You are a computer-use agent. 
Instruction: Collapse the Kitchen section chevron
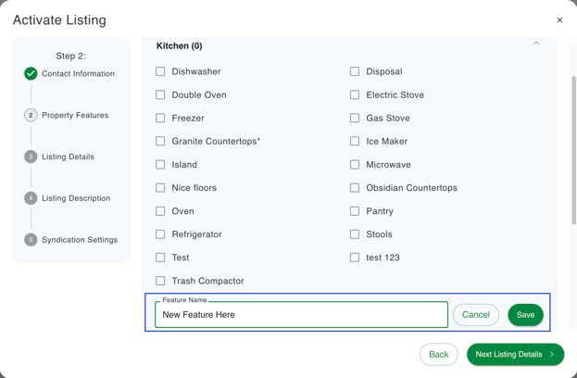(536, 44)
